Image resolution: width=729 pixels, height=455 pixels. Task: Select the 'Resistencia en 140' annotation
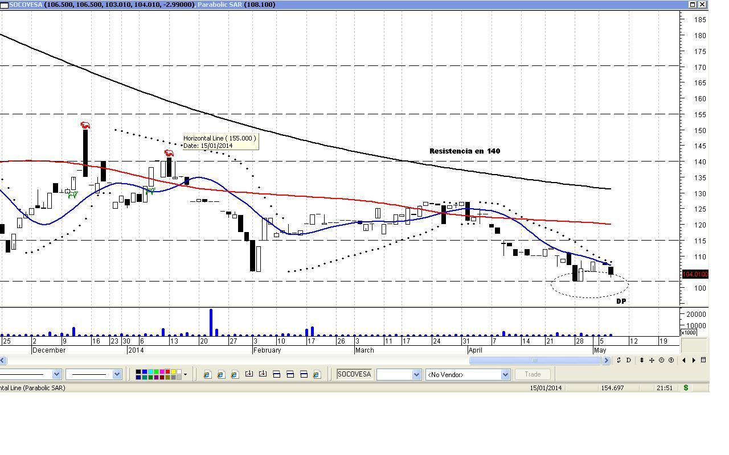click(465, 151)
